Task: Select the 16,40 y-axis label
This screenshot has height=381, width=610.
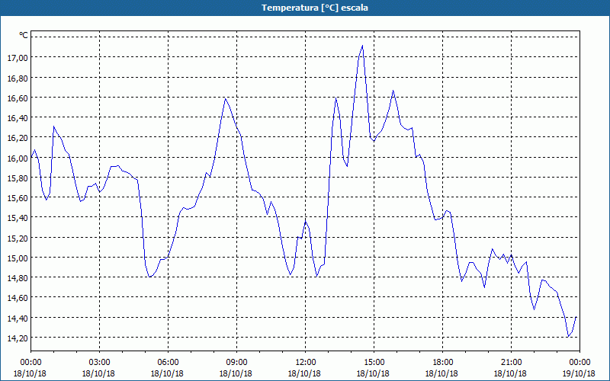Action: pyautogui.click(x=18, y=118)
